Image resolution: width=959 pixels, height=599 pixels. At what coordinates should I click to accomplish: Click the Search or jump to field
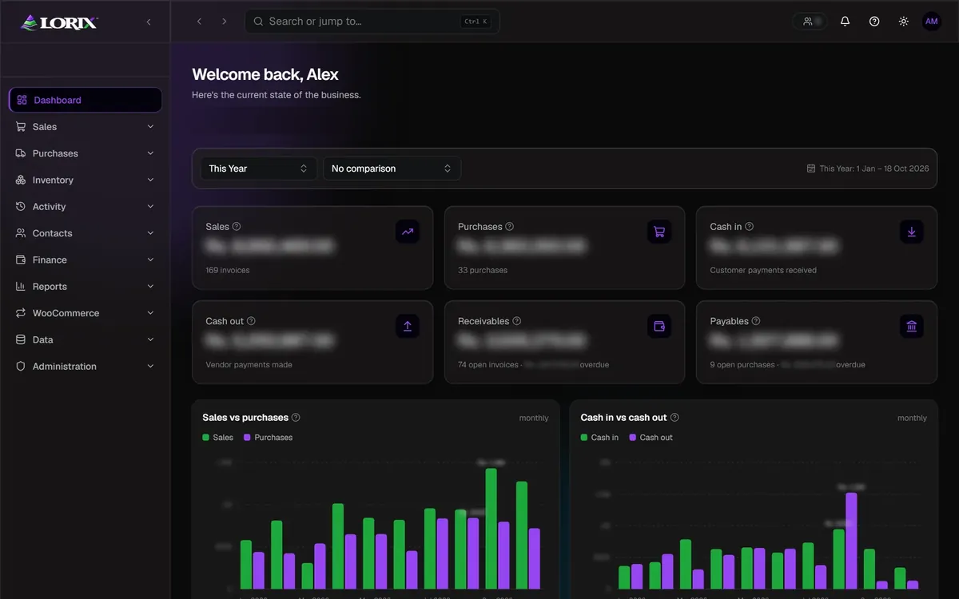point(372,22)
